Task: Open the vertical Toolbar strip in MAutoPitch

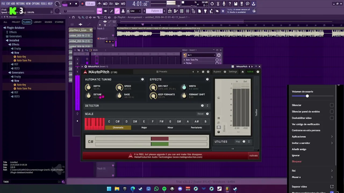Action: pyautogui.click(x=256, y=112)
